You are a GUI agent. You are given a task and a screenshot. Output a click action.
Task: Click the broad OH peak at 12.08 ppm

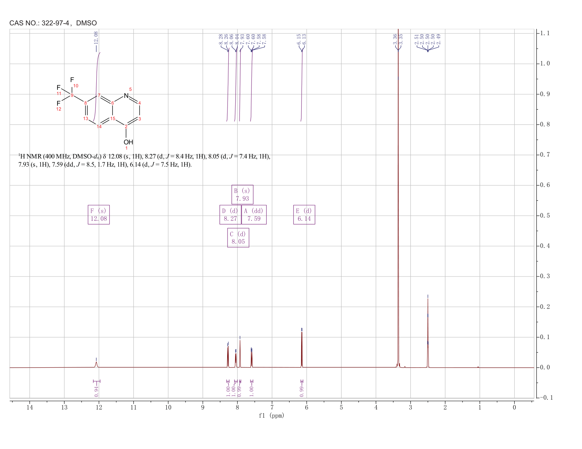(x=96, y=364)
